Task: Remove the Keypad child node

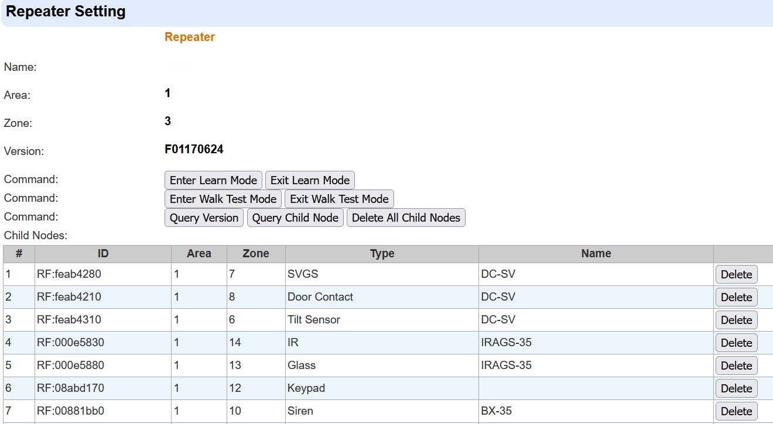Action: pyautogui.click(x=736, y=388)
